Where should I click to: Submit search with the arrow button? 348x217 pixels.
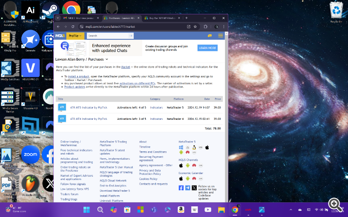(x=131, y=36)
